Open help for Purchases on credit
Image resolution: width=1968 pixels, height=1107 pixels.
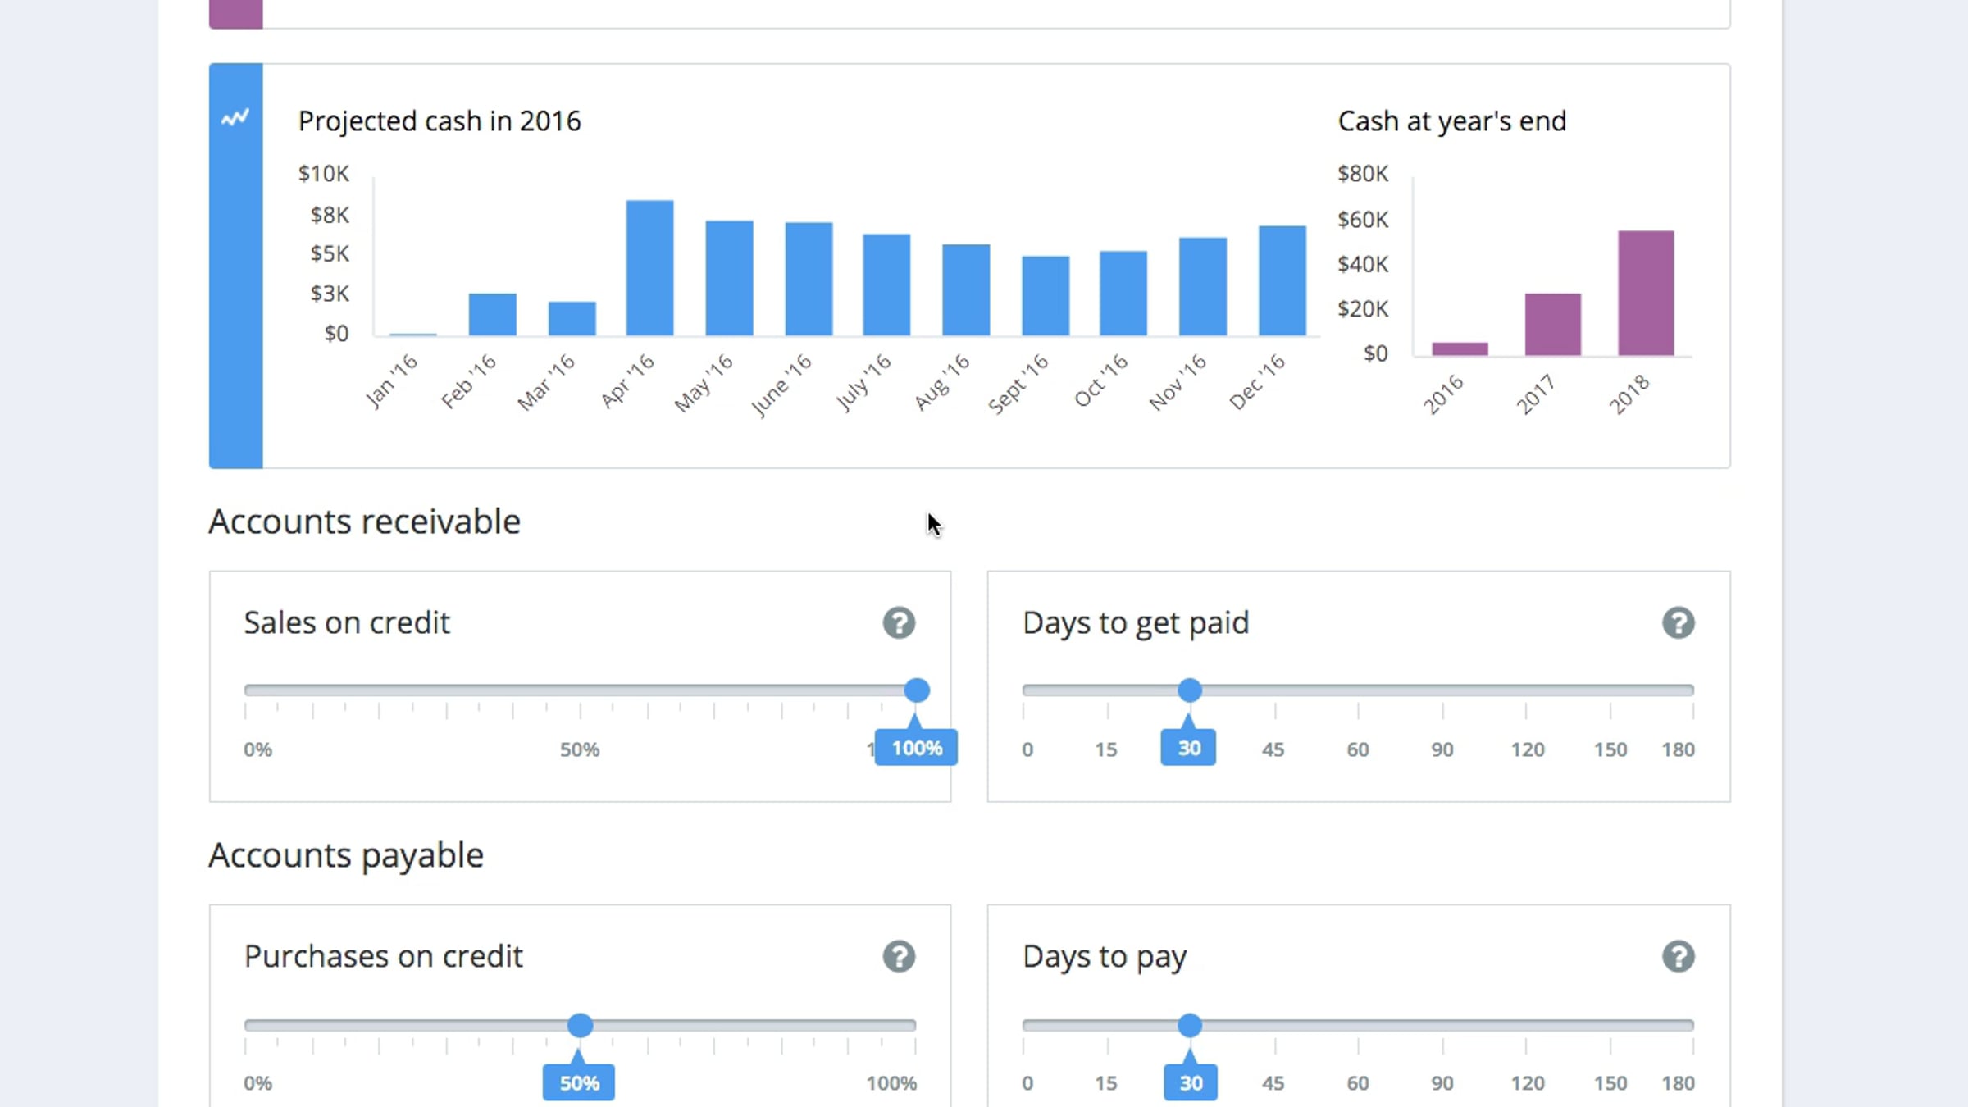pos(899,956)
